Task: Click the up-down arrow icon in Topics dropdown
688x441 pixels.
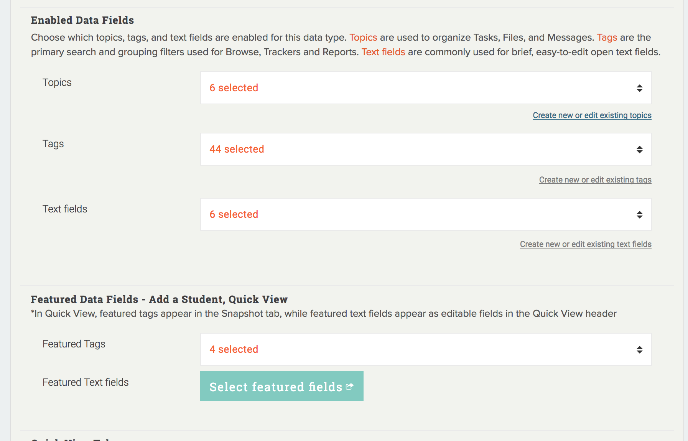Action: 639,88
